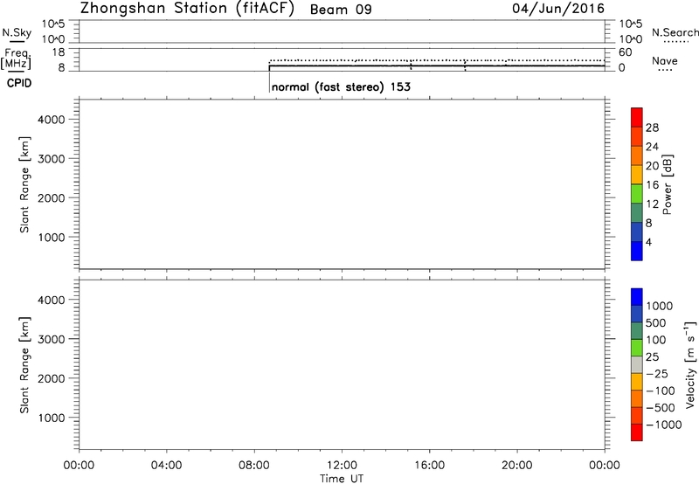Click the date '04/Jun/2016'
The height and width of the screenshot is (484, 699).
tap(558, 9)
